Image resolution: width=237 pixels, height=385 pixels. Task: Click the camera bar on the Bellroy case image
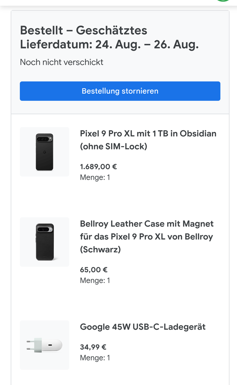coord(45,229)
